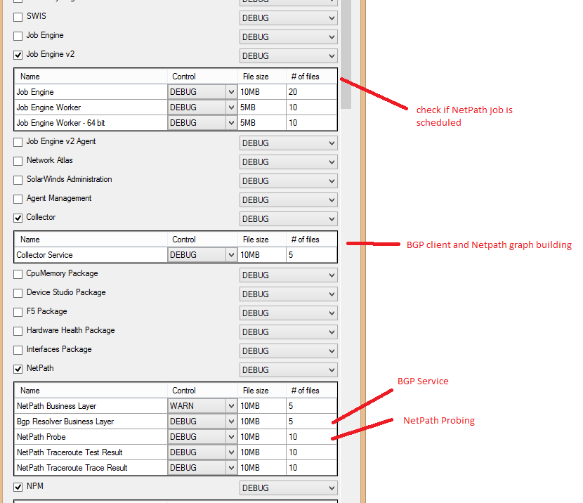Viewport: 583px width, 503px height.
Task: Enable Agent Management checkbox
Action: tap(18, 199)
